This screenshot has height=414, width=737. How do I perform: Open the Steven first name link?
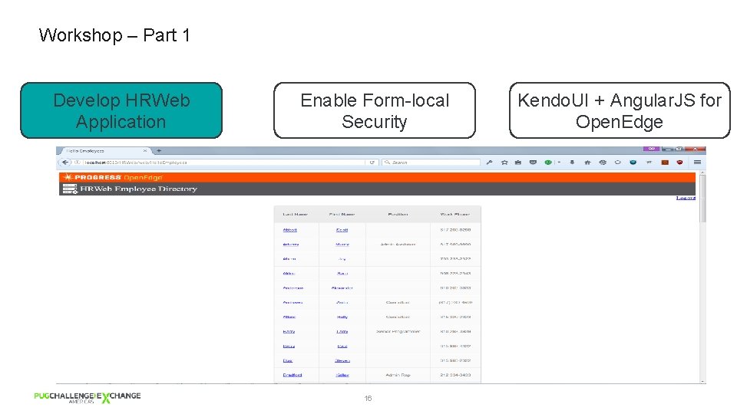342,360
